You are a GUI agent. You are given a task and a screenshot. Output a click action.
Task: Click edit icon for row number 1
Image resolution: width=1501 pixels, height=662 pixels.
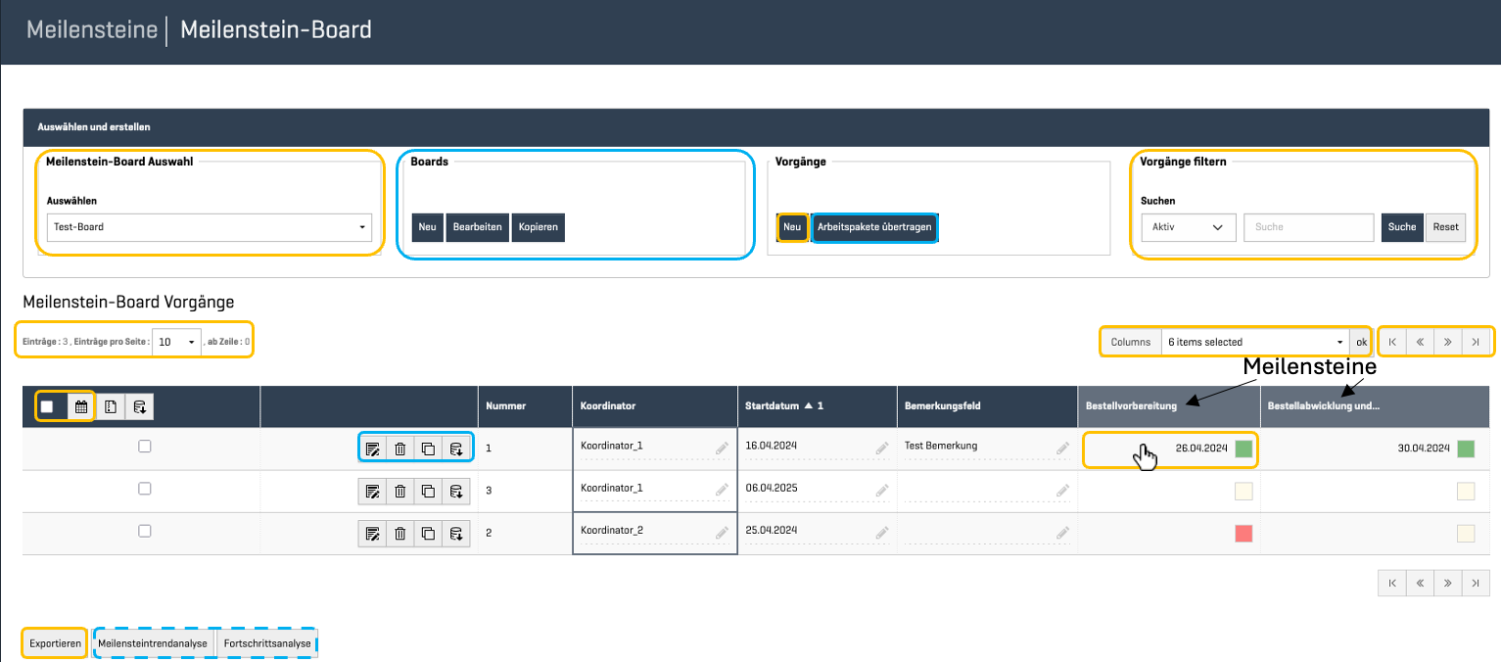pyautogui.click(x=372, y=449)
